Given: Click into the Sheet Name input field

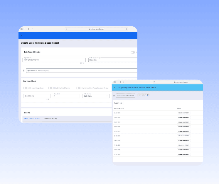Looking at the screenshot, I should [x=37, y=96].
